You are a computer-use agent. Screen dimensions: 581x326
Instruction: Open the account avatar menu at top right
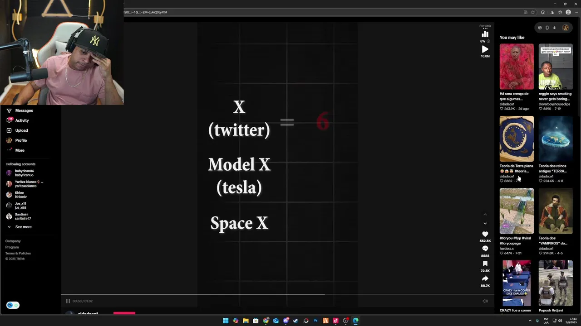pyautogui.click(x=566, y=28)
